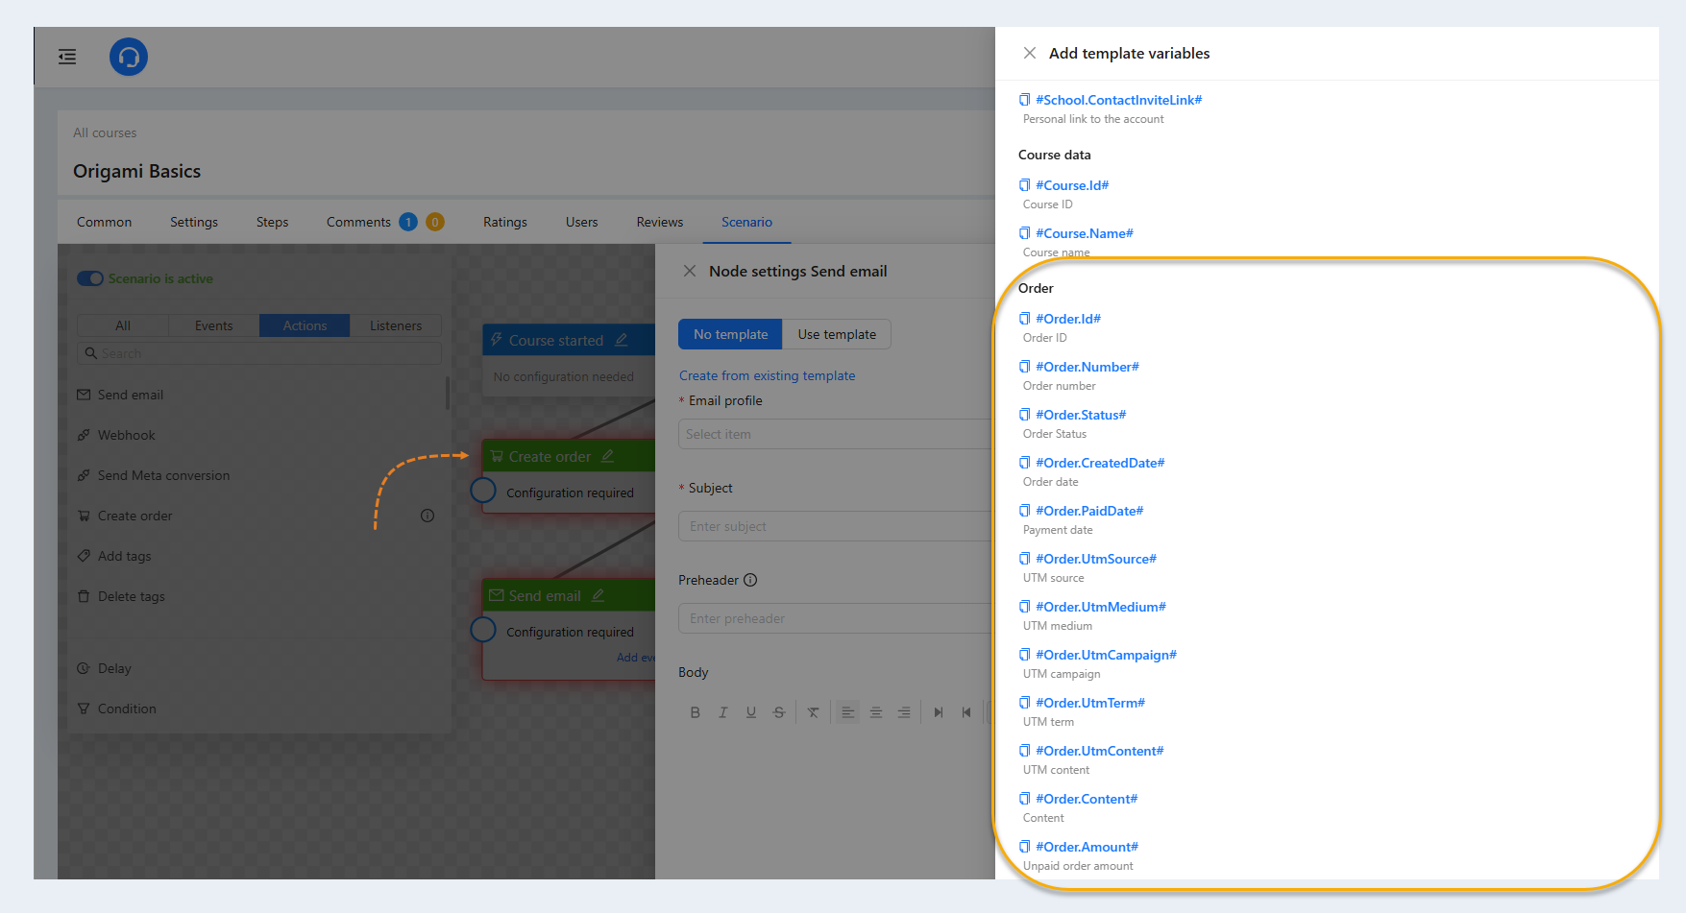Copy icon beside #Order.UtmMedium#
The image size is (1686, 913).
pos(1025,607)
